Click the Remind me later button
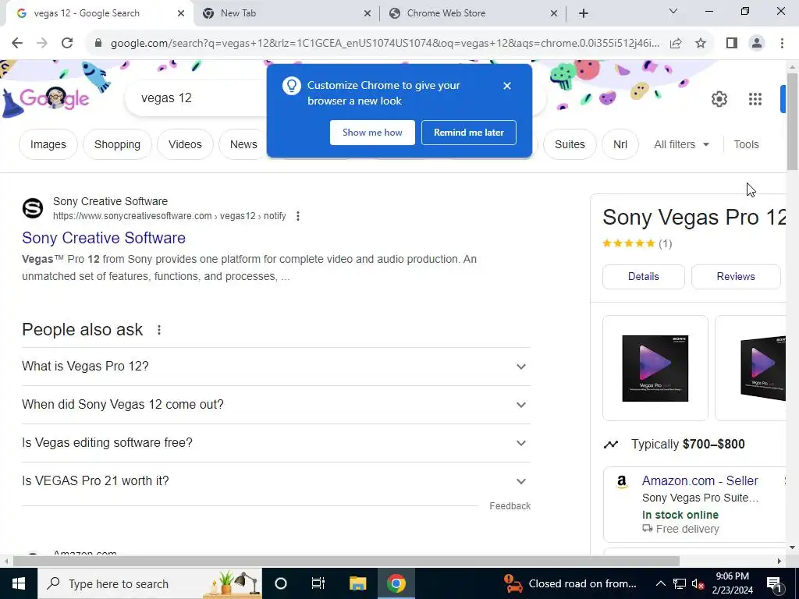The height and width of the screenshot is (599, 799). 469,133
